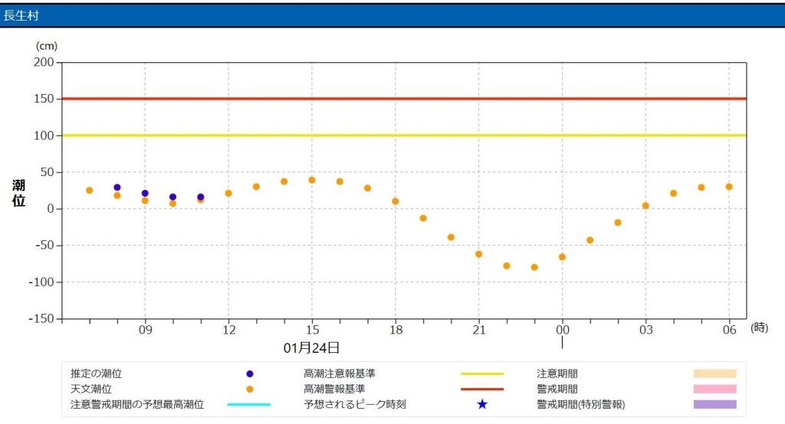Click the 警戒期間(特別警報) legend label

tap(581, 405)
